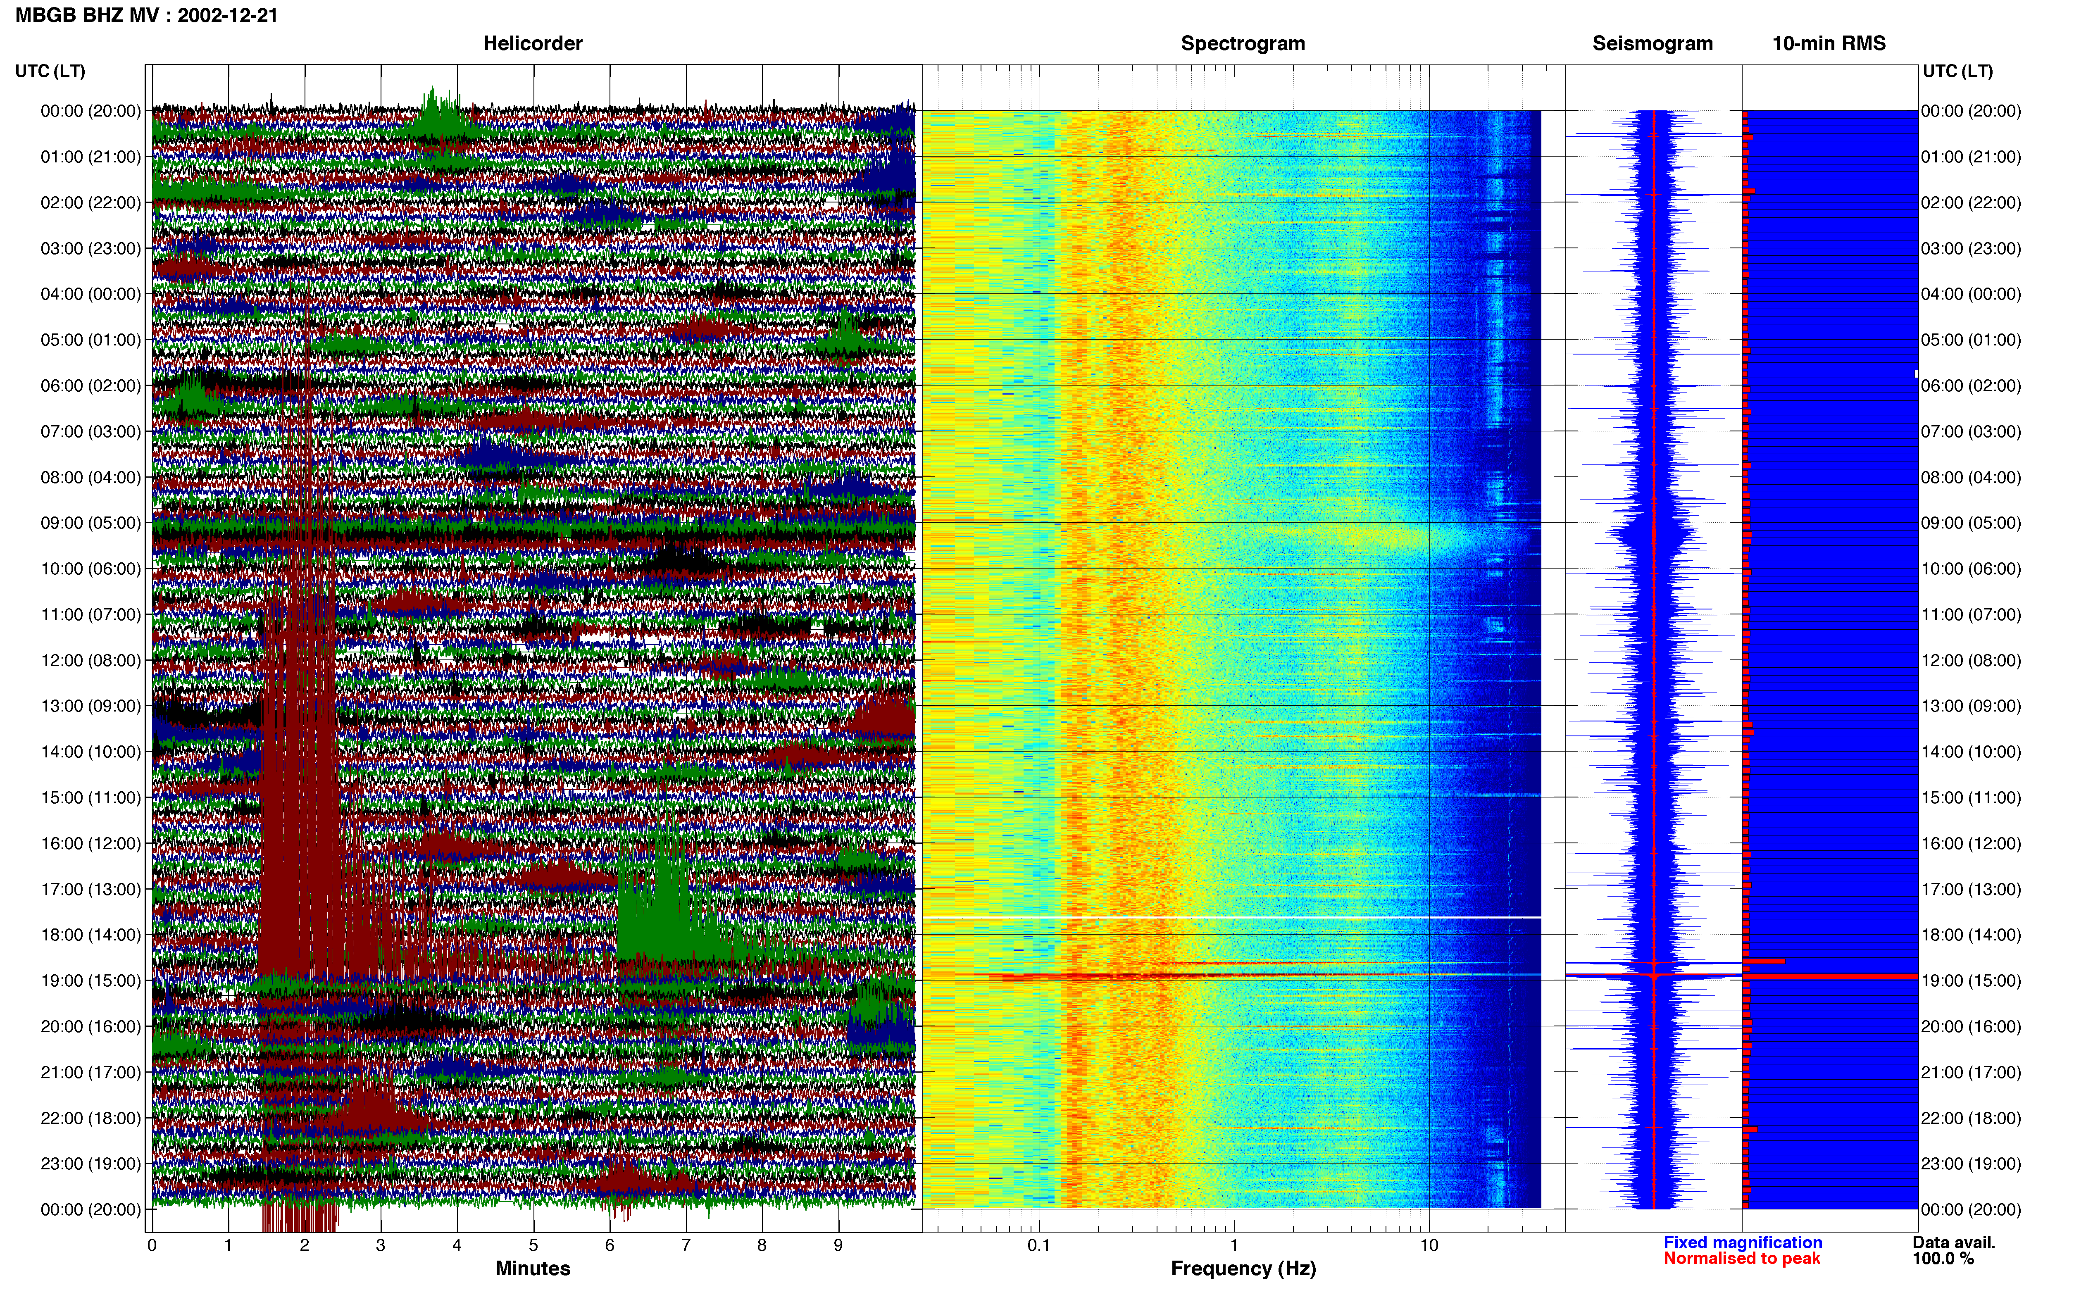
Task: Click the '0' minutes axis tick label
Action: coord(152,1245)
